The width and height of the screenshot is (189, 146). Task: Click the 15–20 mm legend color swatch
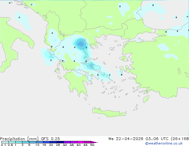[46, 142]
